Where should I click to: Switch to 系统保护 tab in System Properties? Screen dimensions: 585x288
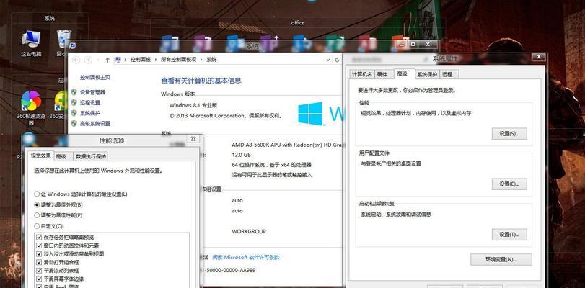coord(427,74)
